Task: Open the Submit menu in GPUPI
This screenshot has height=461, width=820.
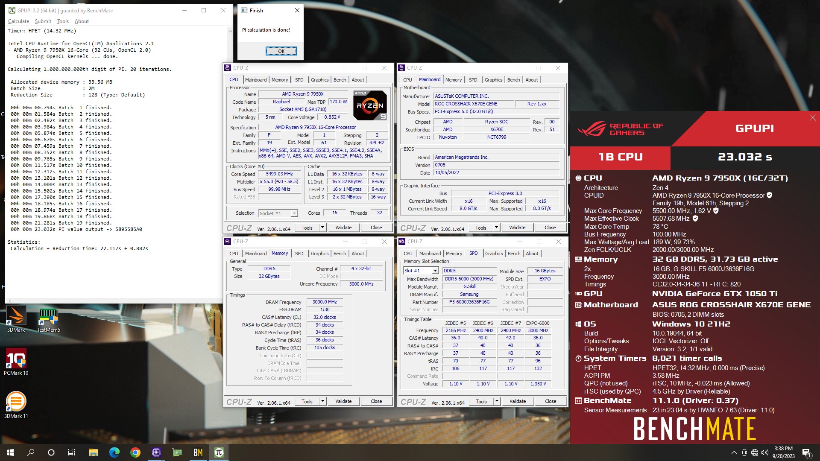Action: (43, 21)
